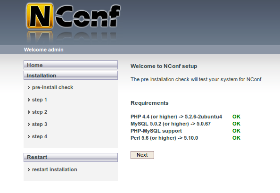Image resolution: width=280 pixels, height=193 pixels.
Task: Click the NConf logo
Action: [x=74, y=16]
